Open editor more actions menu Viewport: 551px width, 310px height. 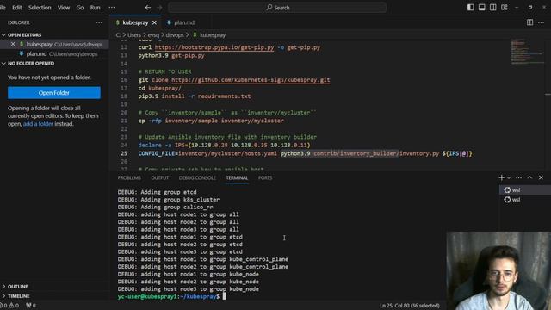tap(542, 22)
